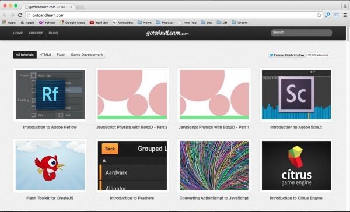Open the ARCHIVE navigation link

[x=36, y=33]
